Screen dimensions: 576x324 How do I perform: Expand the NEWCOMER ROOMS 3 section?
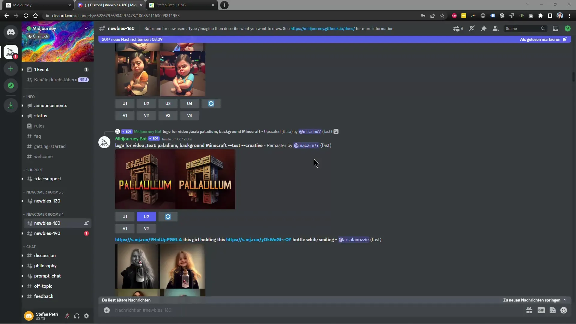click(45, 192)
